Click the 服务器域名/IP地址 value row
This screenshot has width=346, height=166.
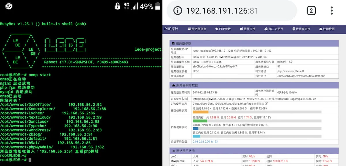232,50
